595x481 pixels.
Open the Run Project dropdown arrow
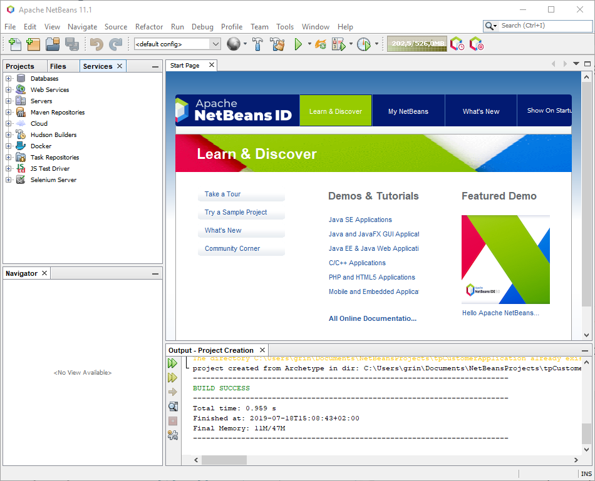(x=309, y=44)
